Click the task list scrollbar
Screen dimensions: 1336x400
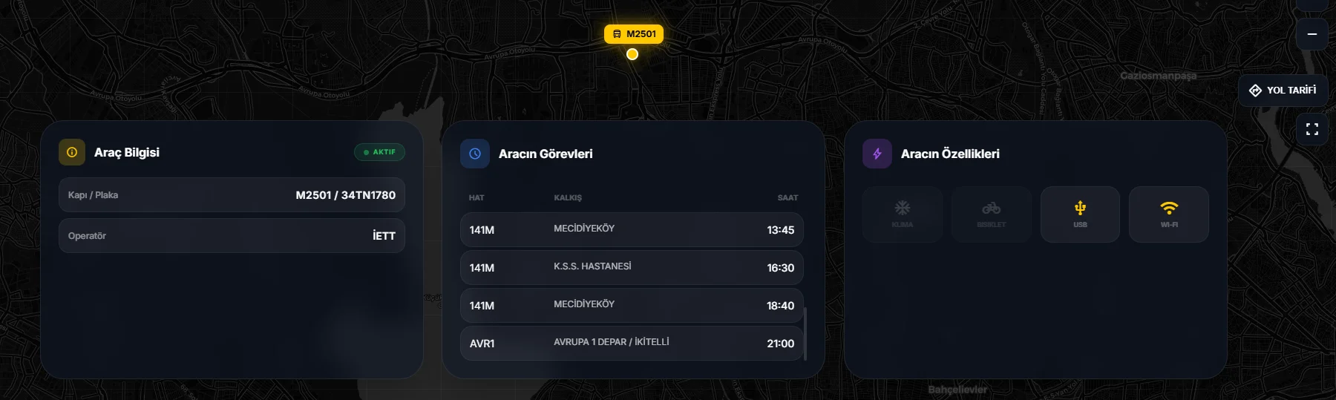click(x=805, y=333)
